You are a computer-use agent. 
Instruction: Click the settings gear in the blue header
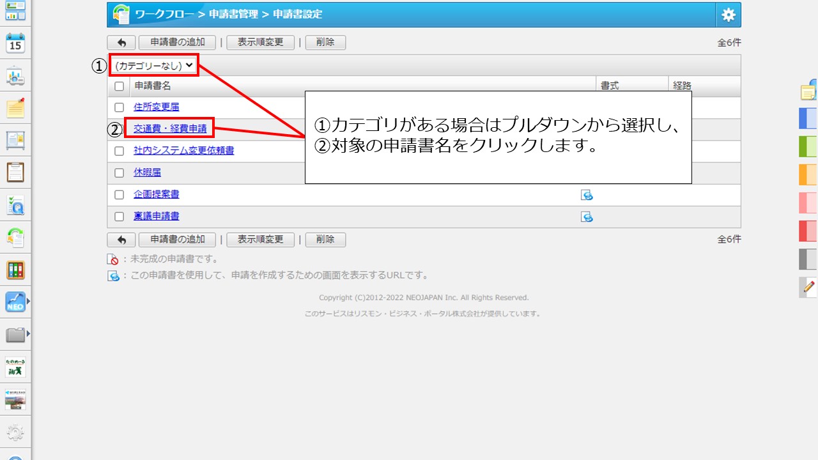tap(727, 15)
